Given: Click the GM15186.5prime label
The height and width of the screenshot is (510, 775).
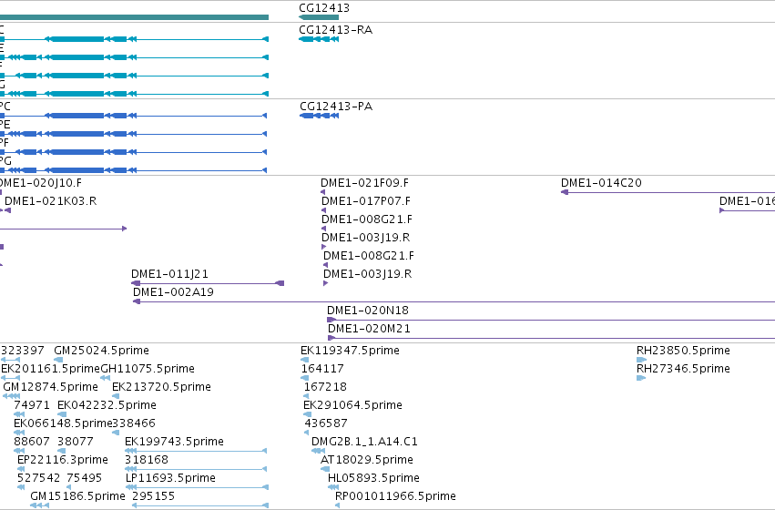Looking at the screenshot, I should coord(77,496).
